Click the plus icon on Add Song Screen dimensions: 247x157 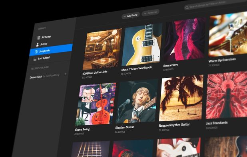125,16
